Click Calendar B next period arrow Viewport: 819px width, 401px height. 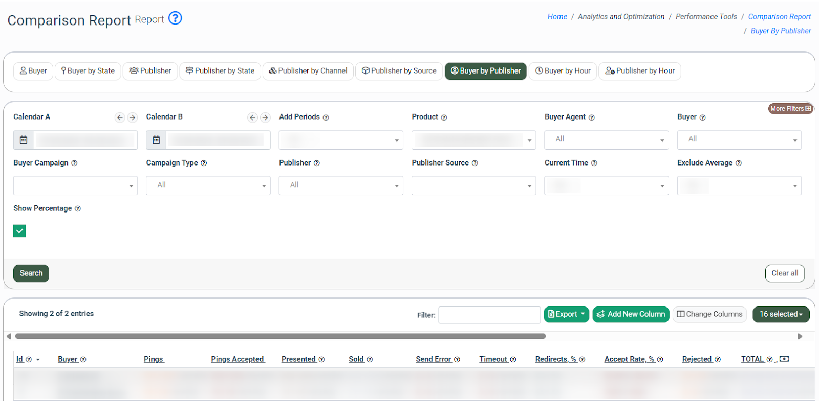[265, 117]
